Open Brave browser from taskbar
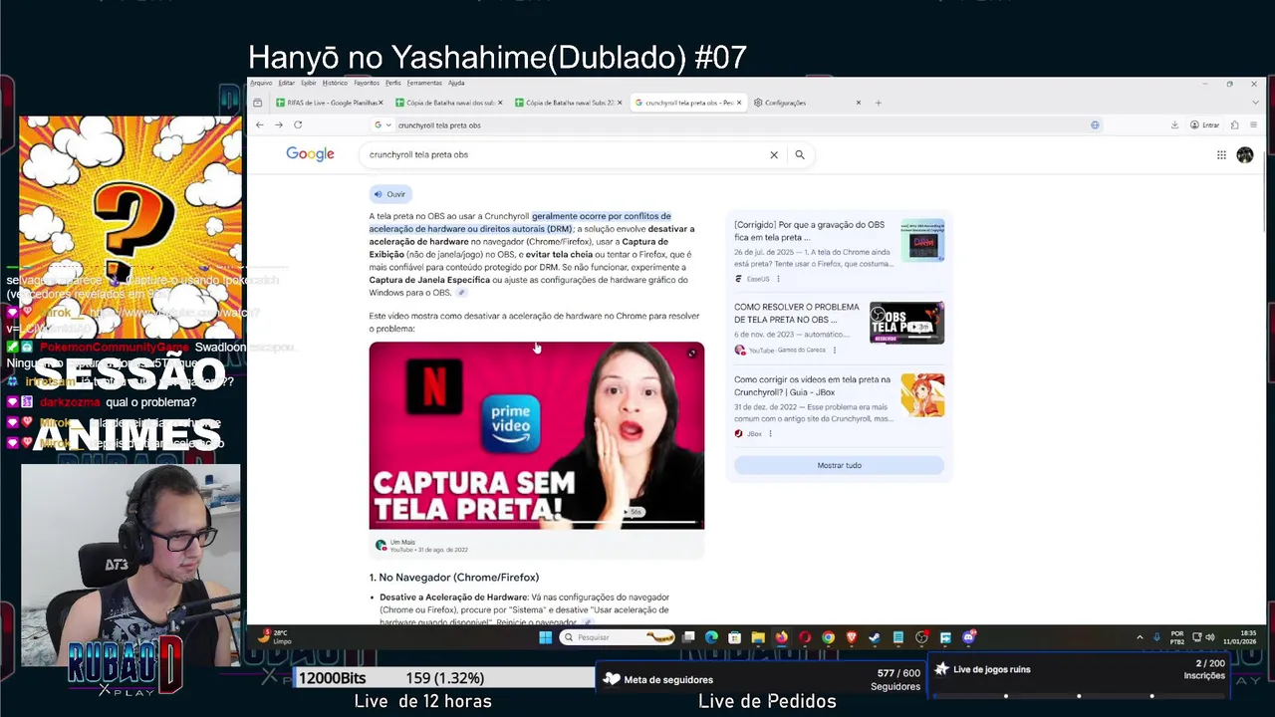This screenshot has width=1275, height=717. tap(852, 637)
